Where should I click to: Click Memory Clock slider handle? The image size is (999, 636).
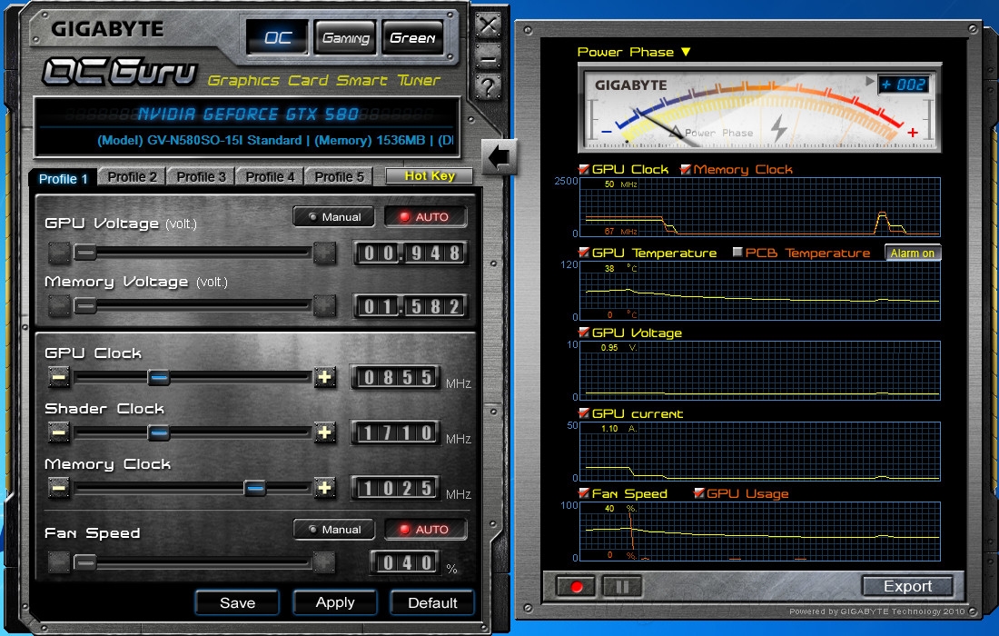coord(255,489)
